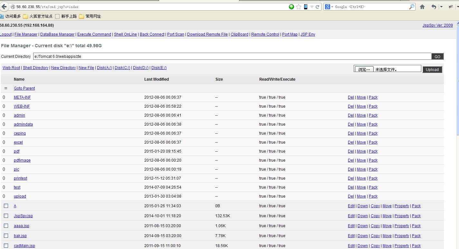
Task: Download the bak.jsp file
Action: coord(362,236)
